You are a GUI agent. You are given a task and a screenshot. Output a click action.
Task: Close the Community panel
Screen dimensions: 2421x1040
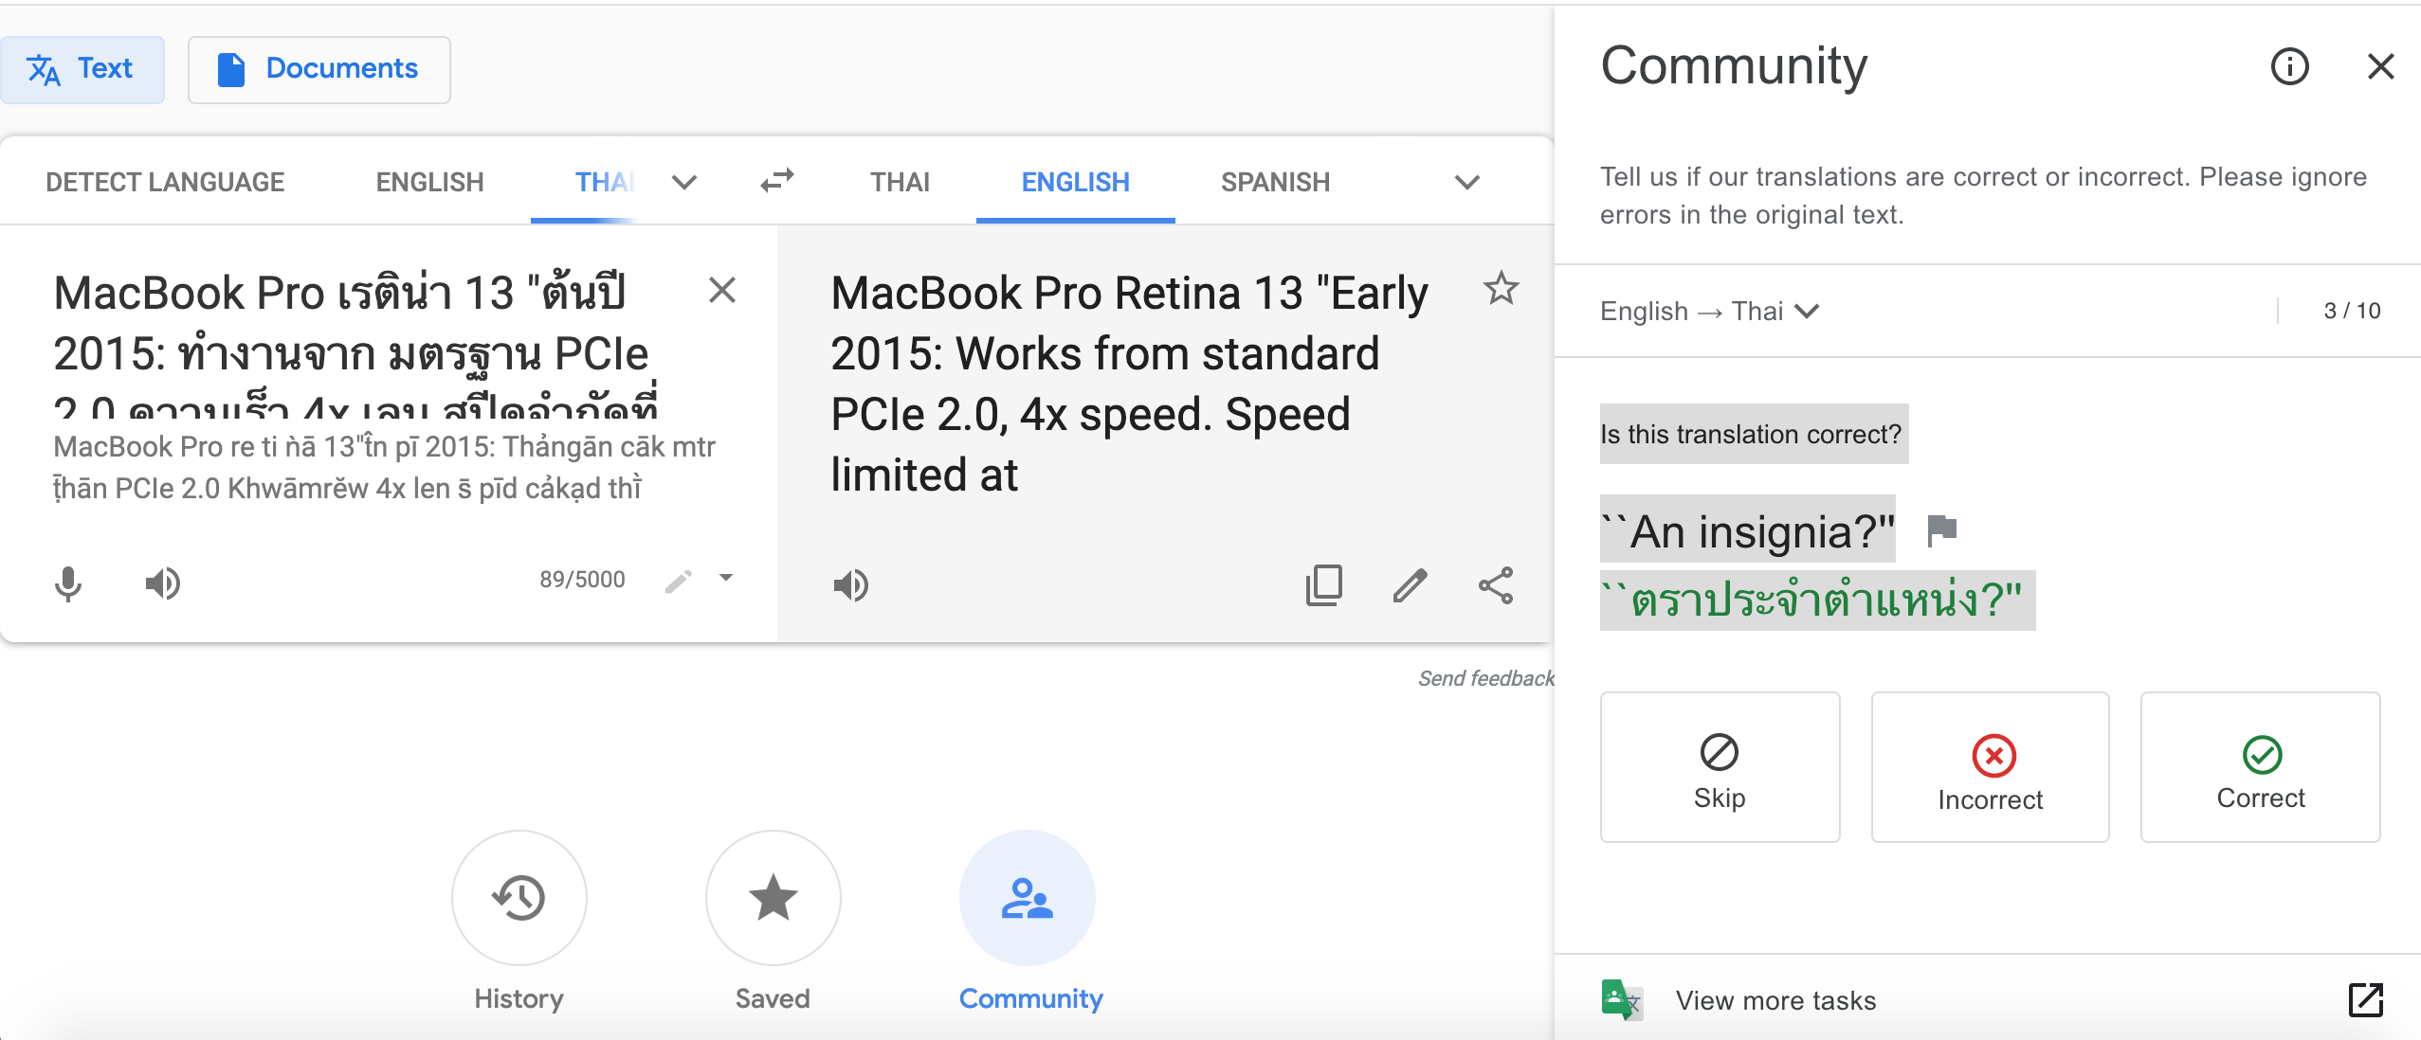click(x=2381, y=66)
